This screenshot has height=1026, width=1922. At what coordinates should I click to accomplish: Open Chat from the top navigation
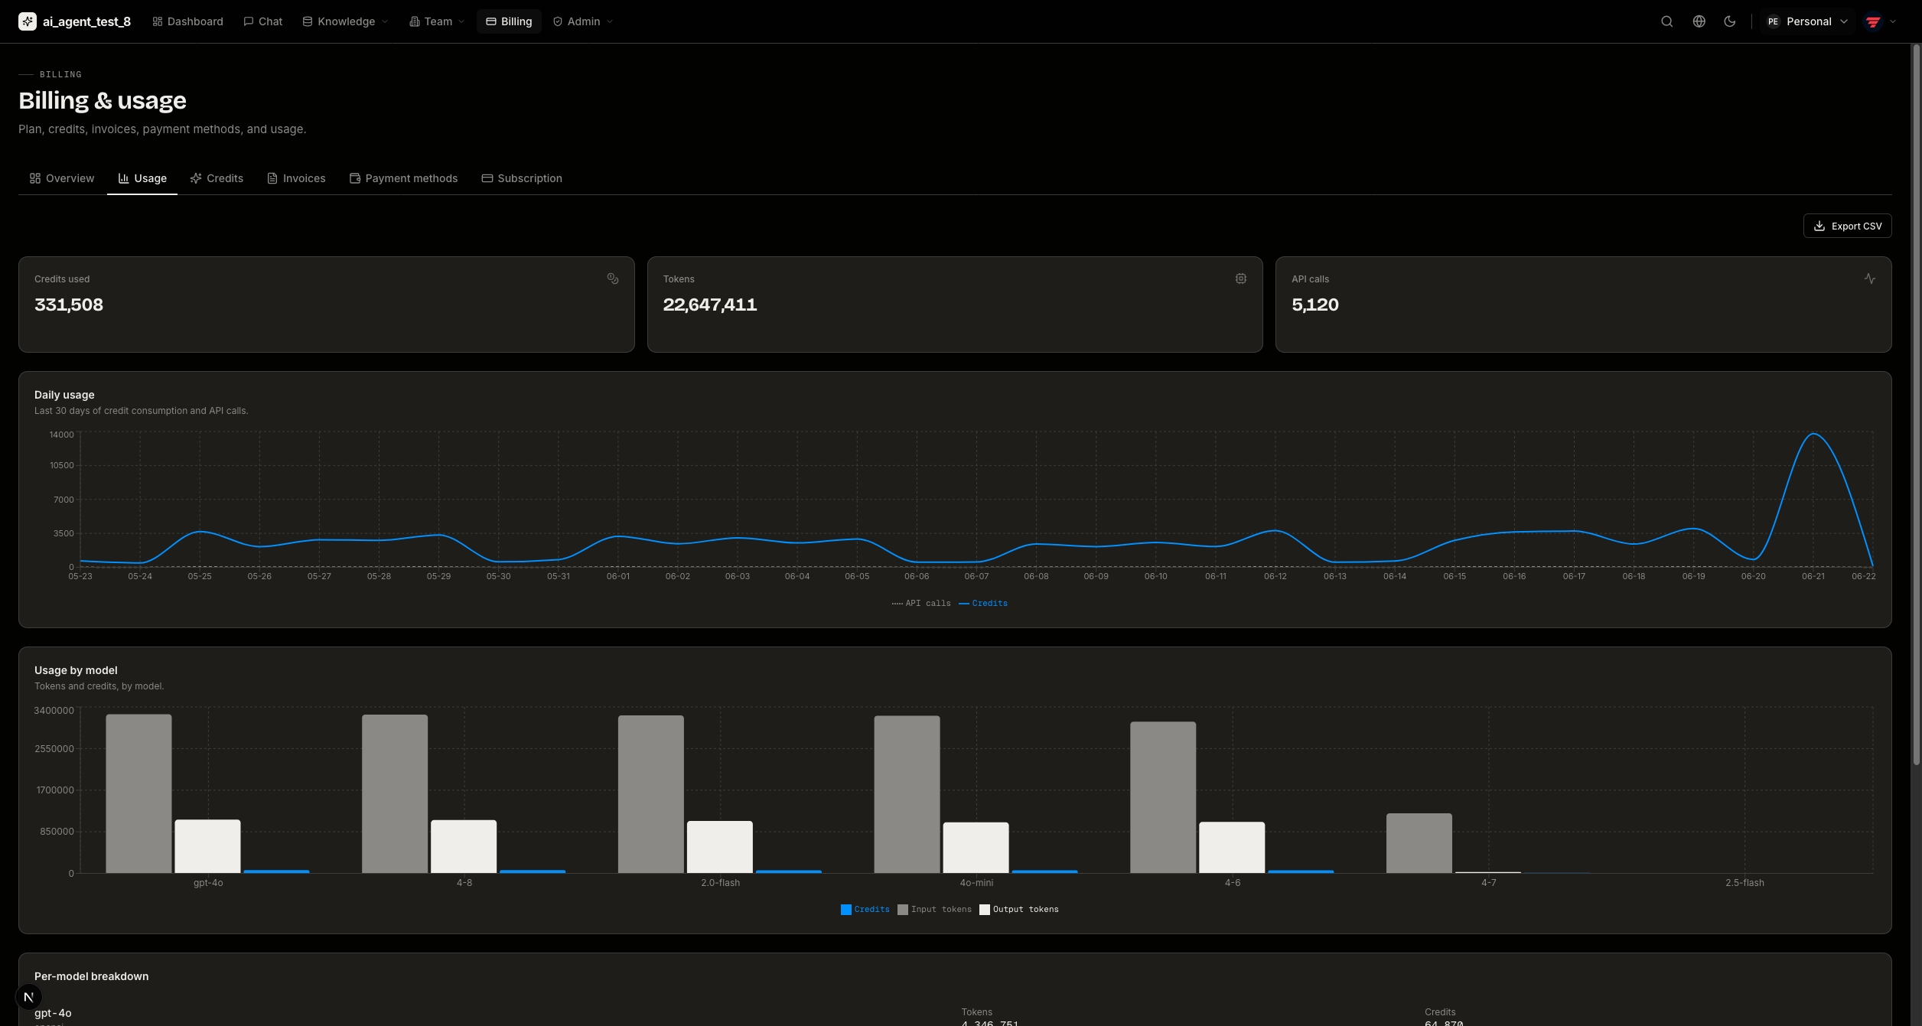262,21
